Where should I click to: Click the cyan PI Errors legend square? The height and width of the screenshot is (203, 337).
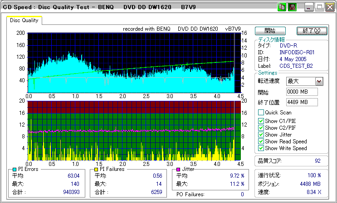pos(15,170)
